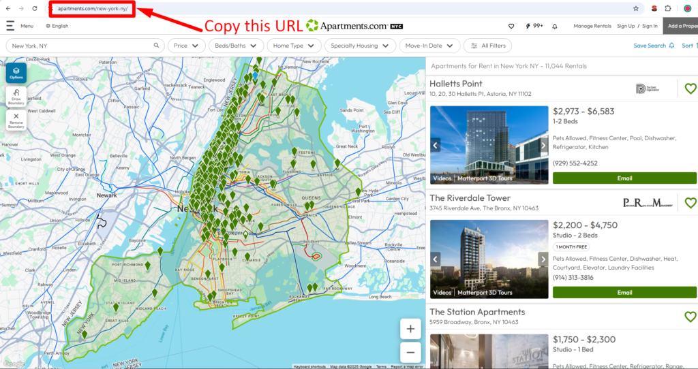Open The Station Apartments listing title
698x369 pixels.
click(x=477, y=312)
